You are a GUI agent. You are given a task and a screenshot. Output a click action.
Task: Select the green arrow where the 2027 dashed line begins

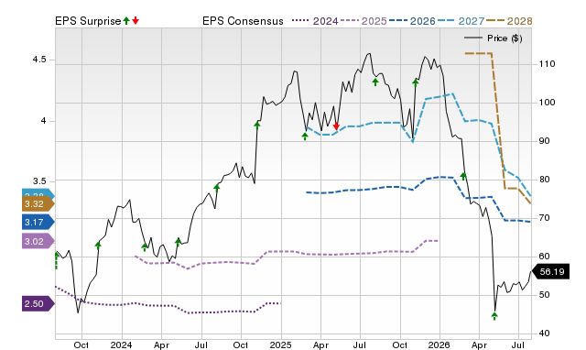pos(305,137)
